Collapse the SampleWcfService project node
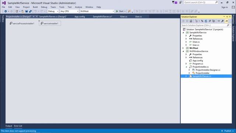Viewport: 236px width, 133px height. pos(183,33)
